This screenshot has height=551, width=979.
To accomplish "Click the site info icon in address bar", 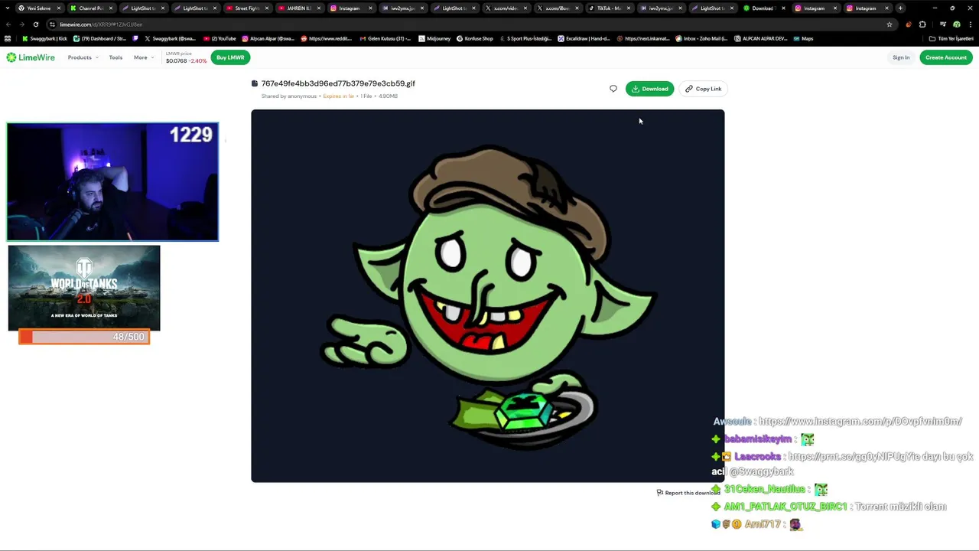I will pyautogui.click(x=53, y=24).
